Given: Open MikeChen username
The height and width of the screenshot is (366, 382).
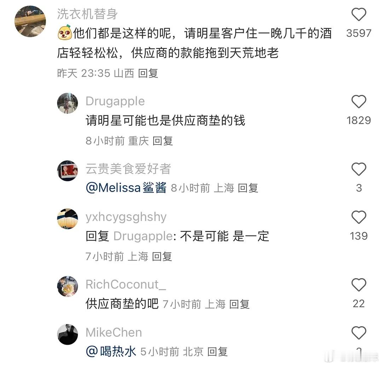Looking at the screenshot, I should click(x=114, y=332).
